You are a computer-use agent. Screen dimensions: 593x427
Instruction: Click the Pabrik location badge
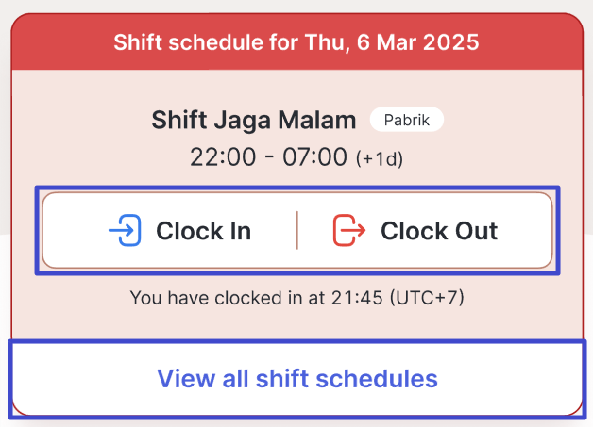click(406, 121)
